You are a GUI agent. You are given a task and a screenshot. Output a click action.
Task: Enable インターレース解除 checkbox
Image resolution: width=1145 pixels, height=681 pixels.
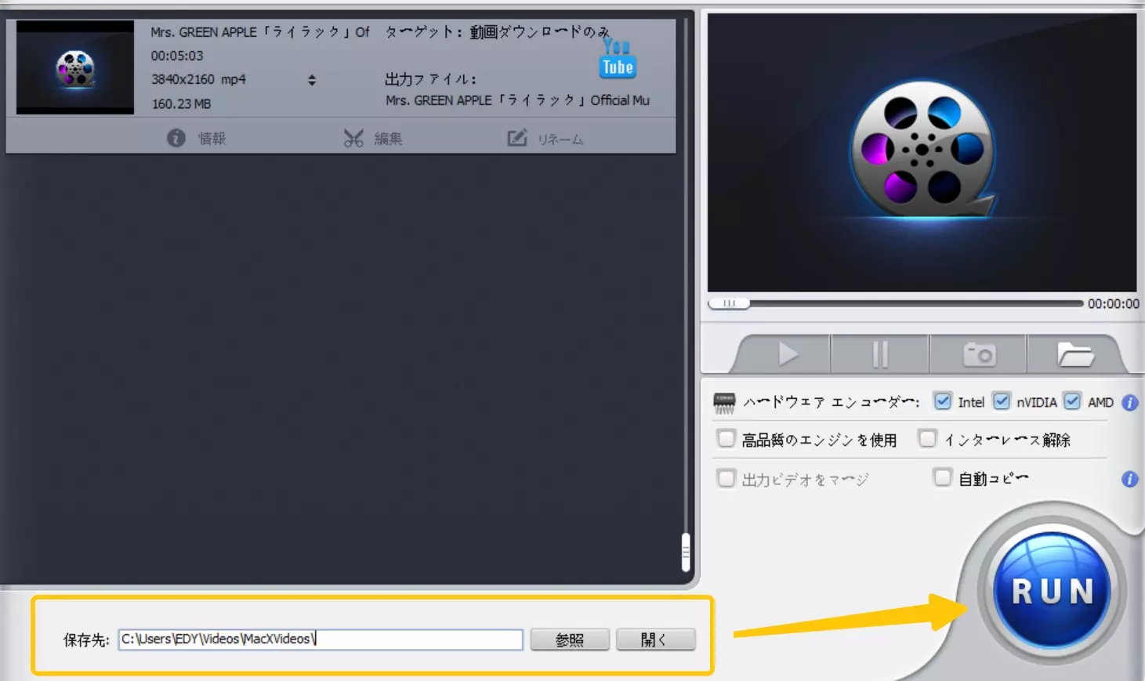coord(927,438)
